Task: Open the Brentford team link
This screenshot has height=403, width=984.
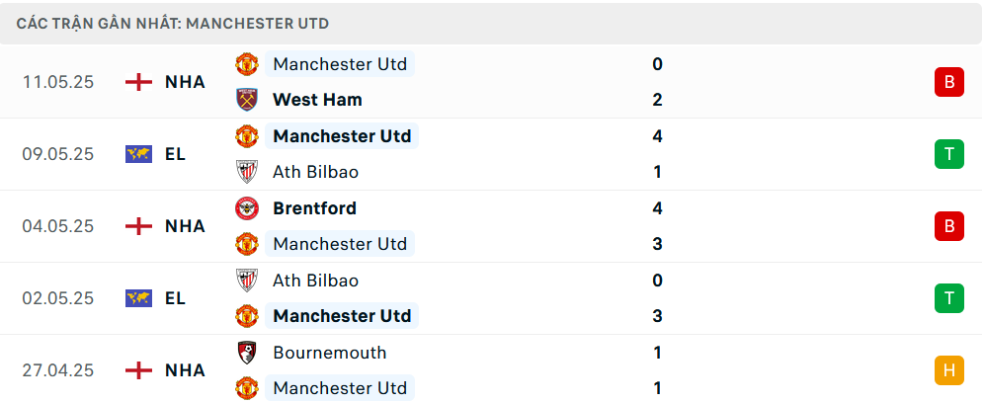Action: [315, 208]
